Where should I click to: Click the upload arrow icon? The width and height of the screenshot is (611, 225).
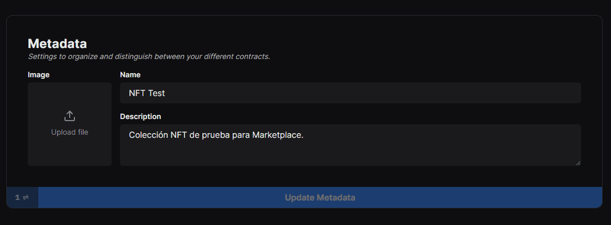click(69, 116)
